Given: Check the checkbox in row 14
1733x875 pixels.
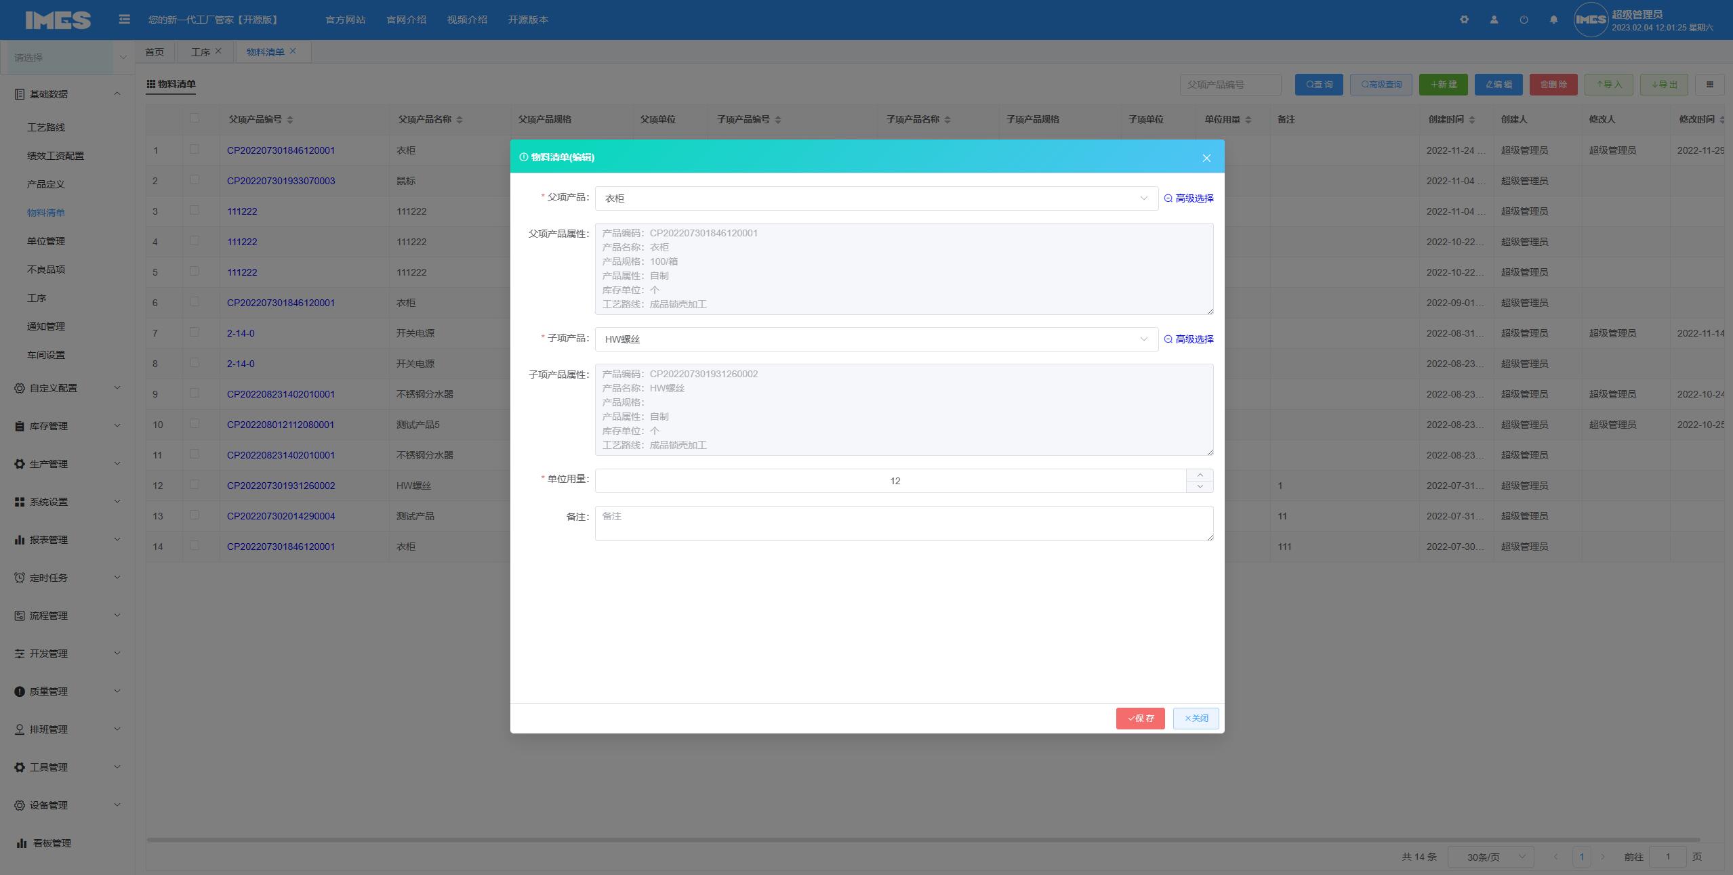Looking at the screenshot, I should coord(195,545).
